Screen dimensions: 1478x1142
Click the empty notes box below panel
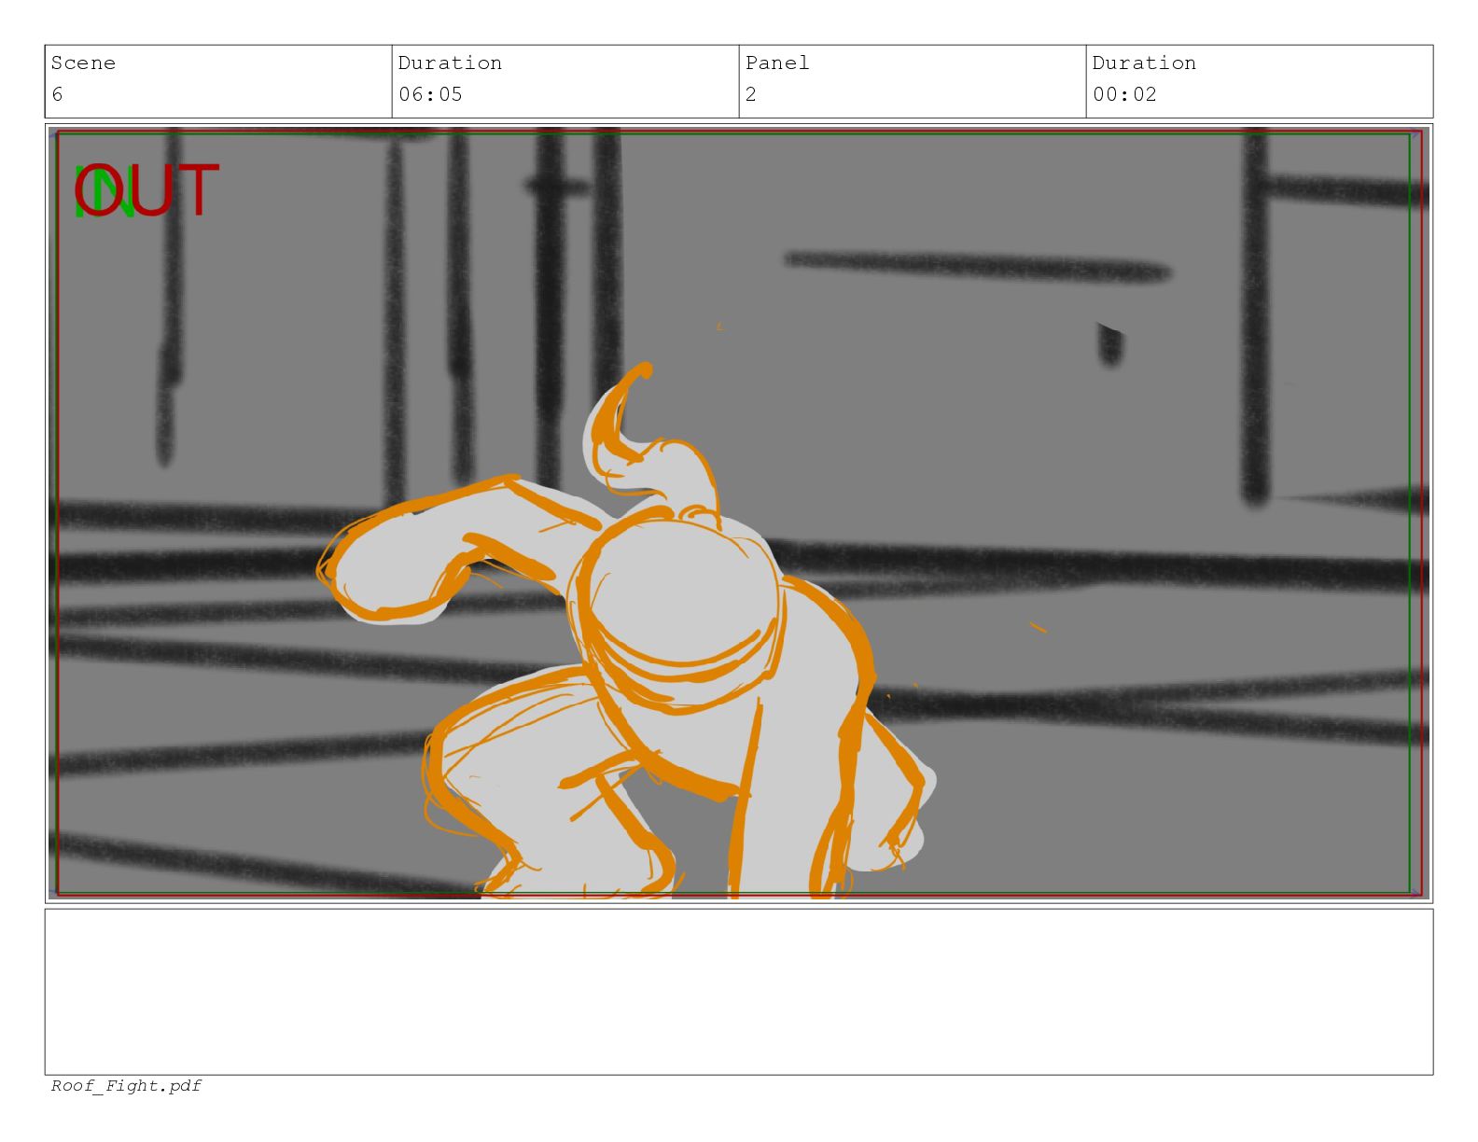pos(739,992)
